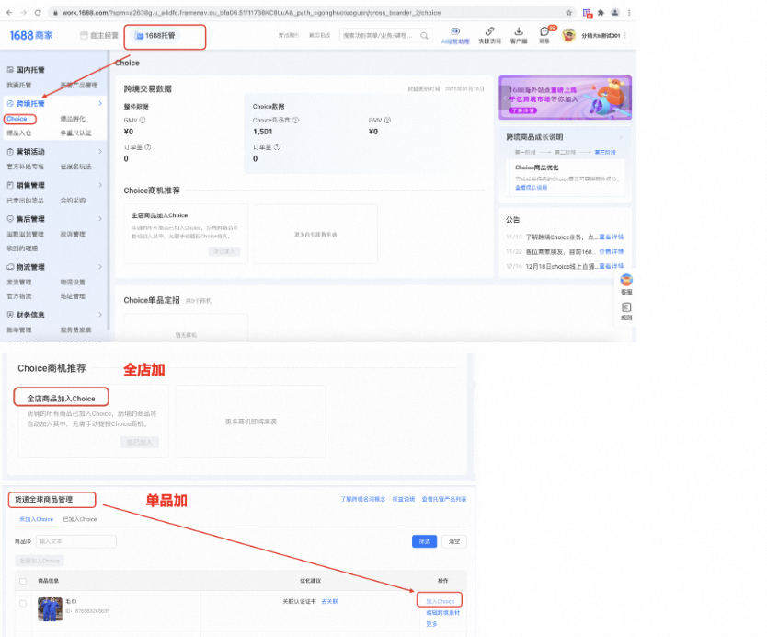Image resolution: width=767 pixels, height=637 pixels.
Task: Click the blue 筛选 filter button
Action: coord(424,541)
